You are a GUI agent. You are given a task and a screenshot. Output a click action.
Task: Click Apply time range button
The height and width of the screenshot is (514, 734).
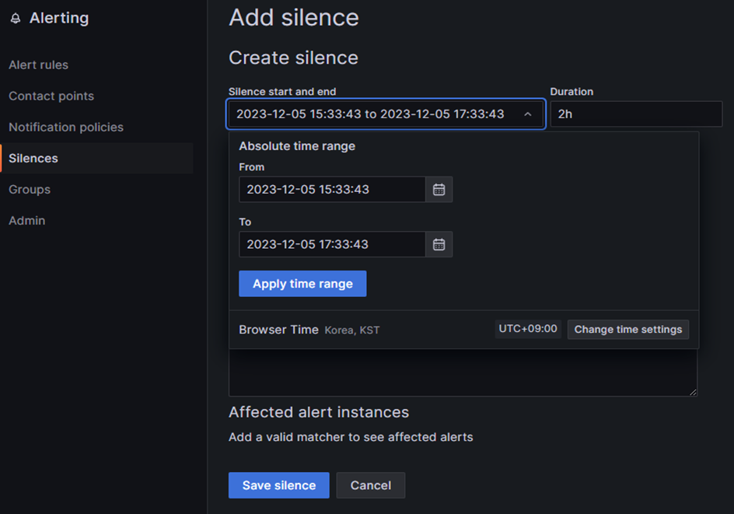click(x=302, y=284)
